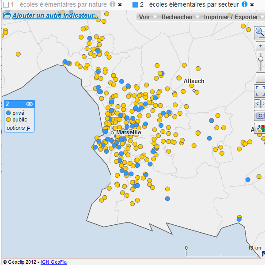Click the full extent frame icon
265x265 pixels.
(260, 91)
